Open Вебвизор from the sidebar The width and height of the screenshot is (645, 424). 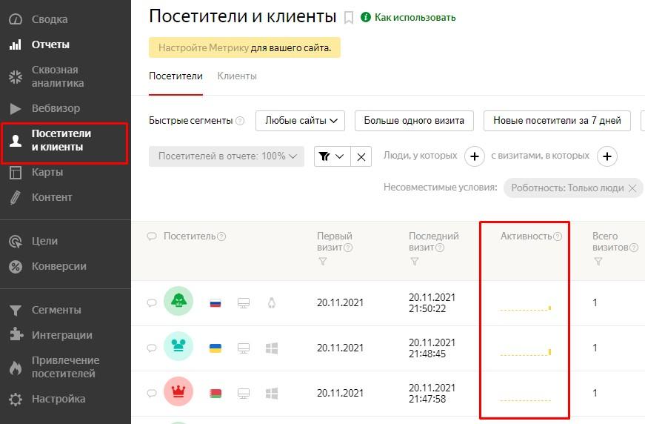45,108
